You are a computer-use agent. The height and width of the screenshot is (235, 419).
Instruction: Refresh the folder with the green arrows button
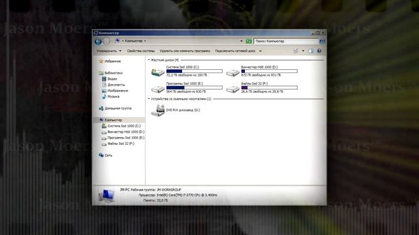click(249, 41)
